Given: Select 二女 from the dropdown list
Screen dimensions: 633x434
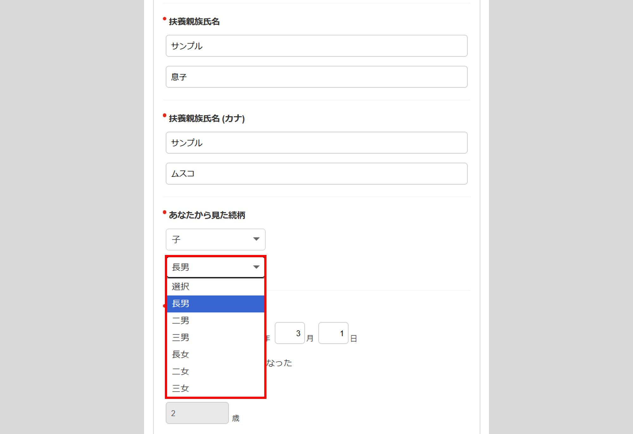Looking at the screenshot, I should pos(216,371).
